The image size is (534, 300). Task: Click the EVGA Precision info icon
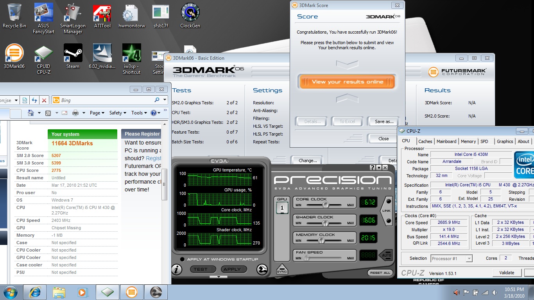(x=176, y=269)
